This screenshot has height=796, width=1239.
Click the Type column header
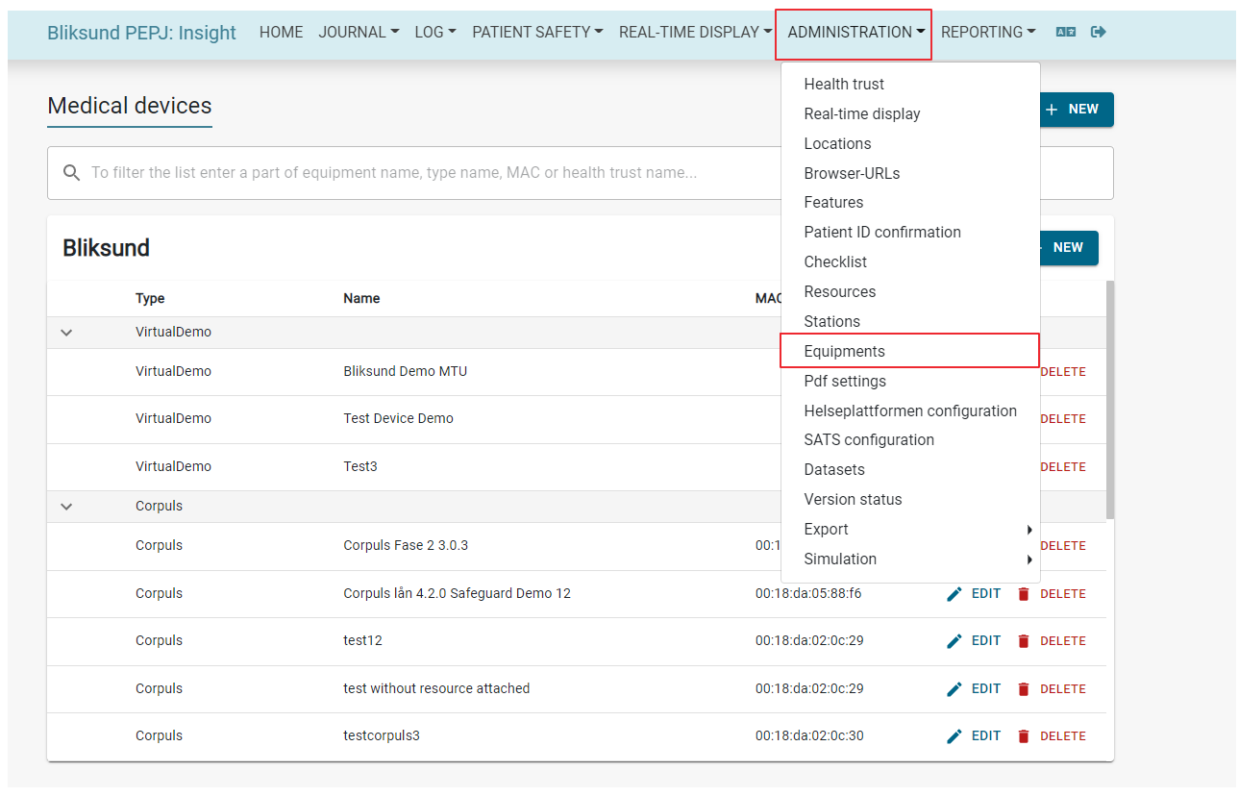point(150,299)
